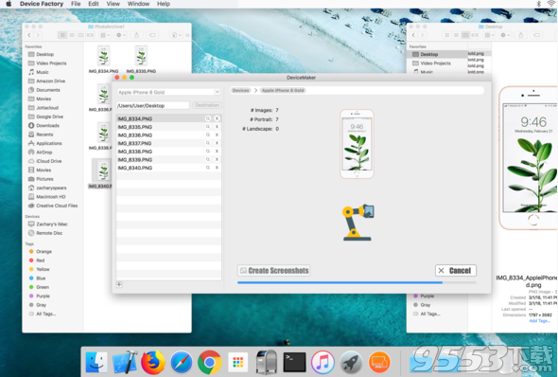558x377 pixels.
Task: Preview IMG_8335.PNG using its magnifier icon
Action: click(208, 127)
